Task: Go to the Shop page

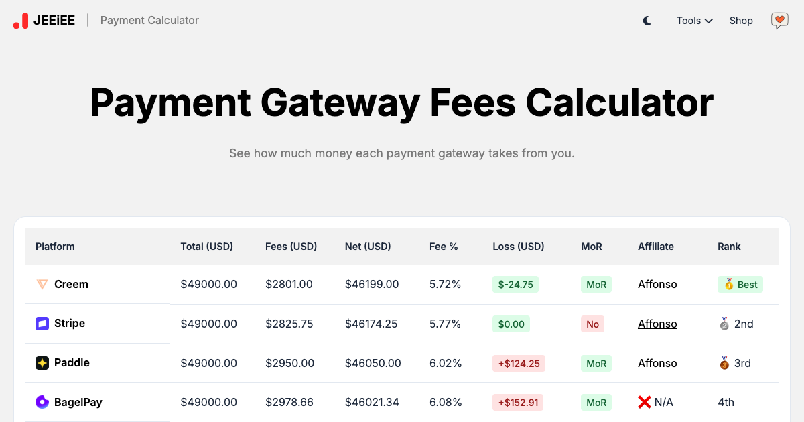Action: (741, 21)
